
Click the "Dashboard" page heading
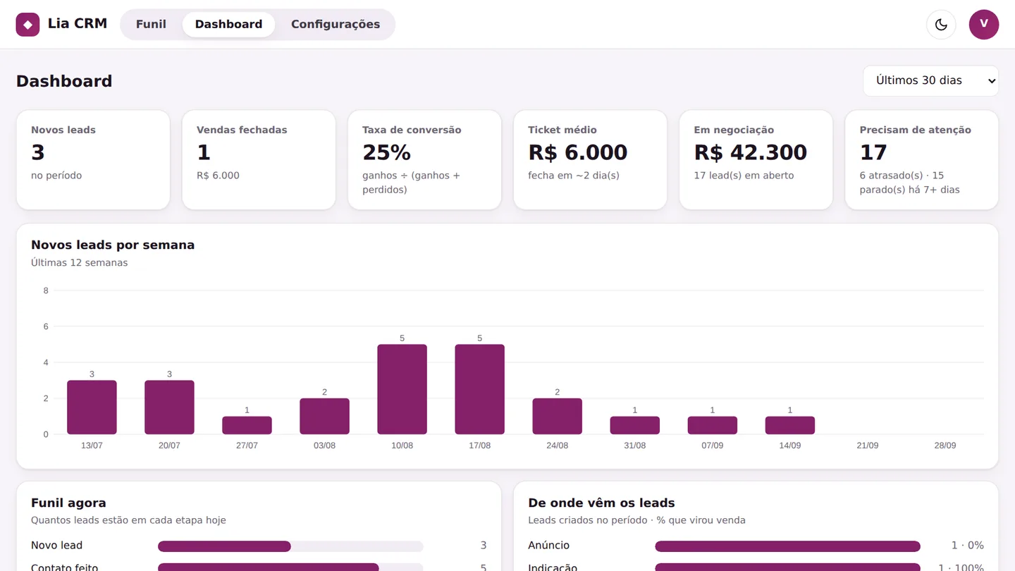pyautogui.click(x=64, y=81)
